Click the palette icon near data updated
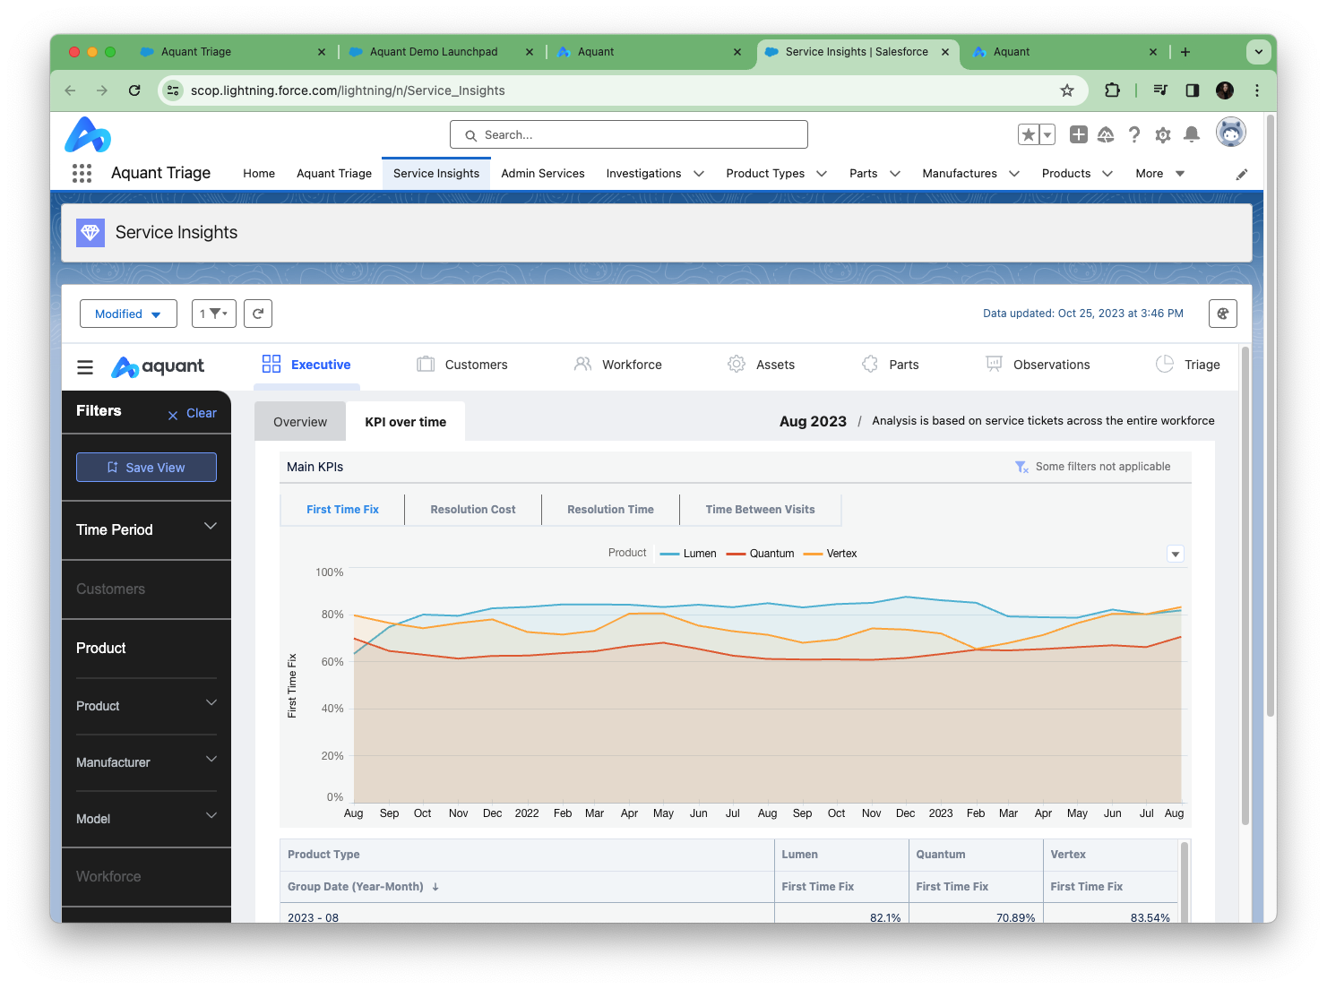 point(1222,314)
